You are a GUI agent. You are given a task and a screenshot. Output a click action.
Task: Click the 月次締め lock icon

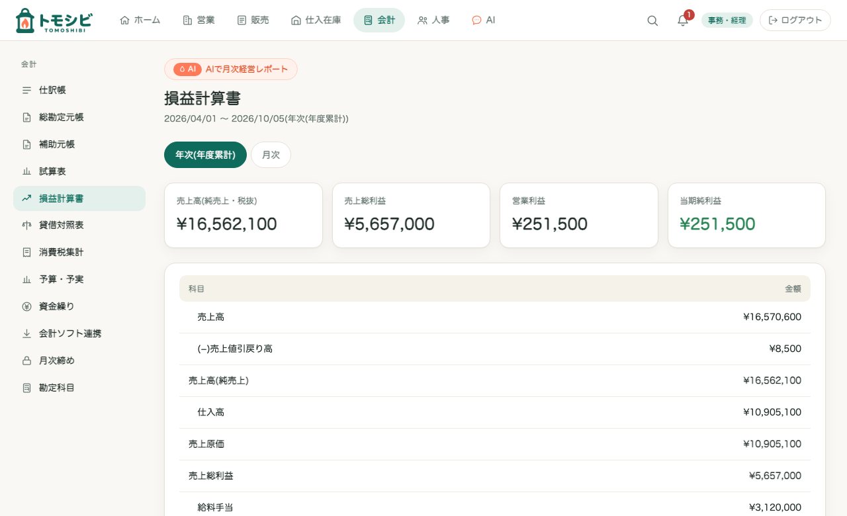click(27, 361)
